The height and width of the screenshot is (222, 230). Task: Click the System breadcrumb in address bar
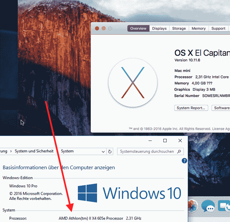pos(67,151)
